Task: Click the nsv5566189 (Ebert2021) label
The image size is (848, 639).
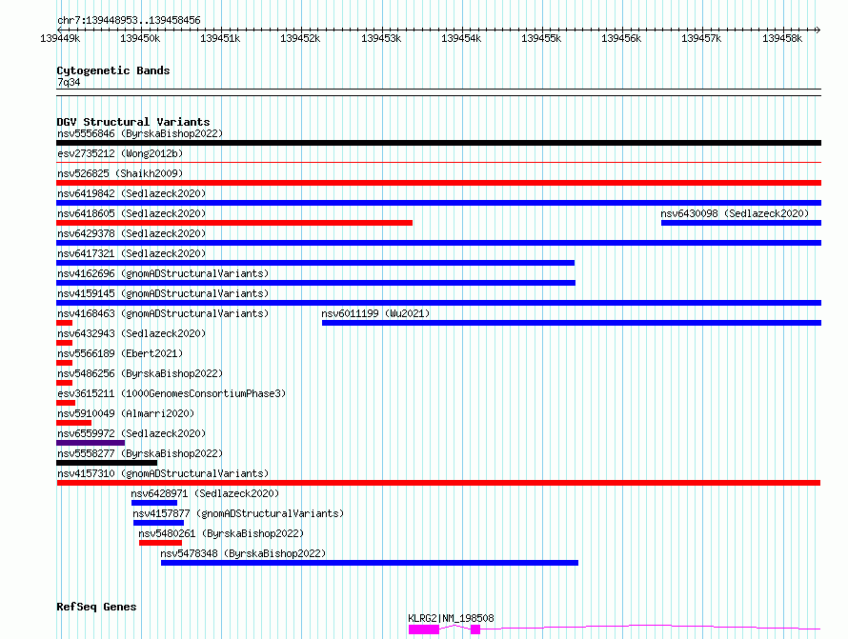Action: click(x=120, y=353)
